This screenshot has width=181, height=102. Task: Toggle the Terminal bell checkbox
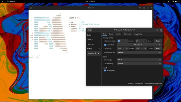[105, 71]
